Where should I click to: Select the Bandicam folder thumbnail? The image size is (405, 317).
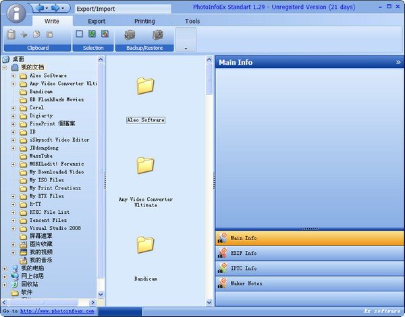click(x=145, y=245)
